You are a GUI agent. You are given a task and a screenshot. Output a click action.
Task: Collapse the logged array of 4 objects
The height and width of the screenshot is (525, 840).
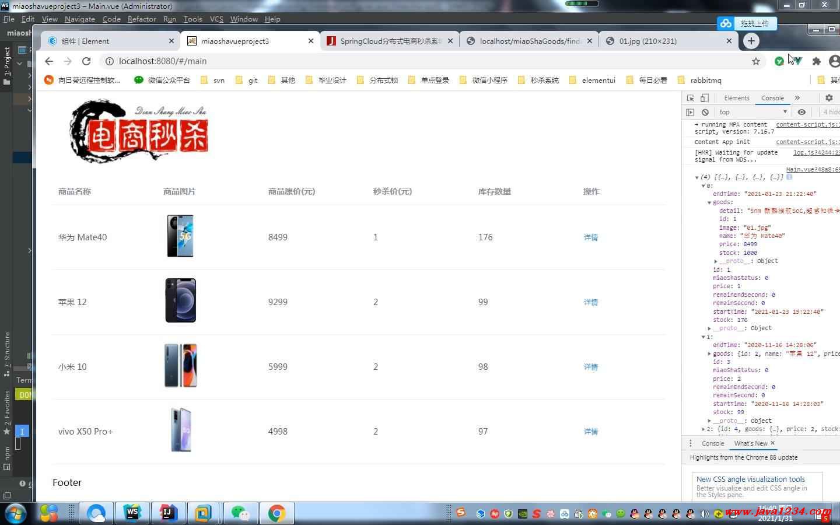point(696,177)
